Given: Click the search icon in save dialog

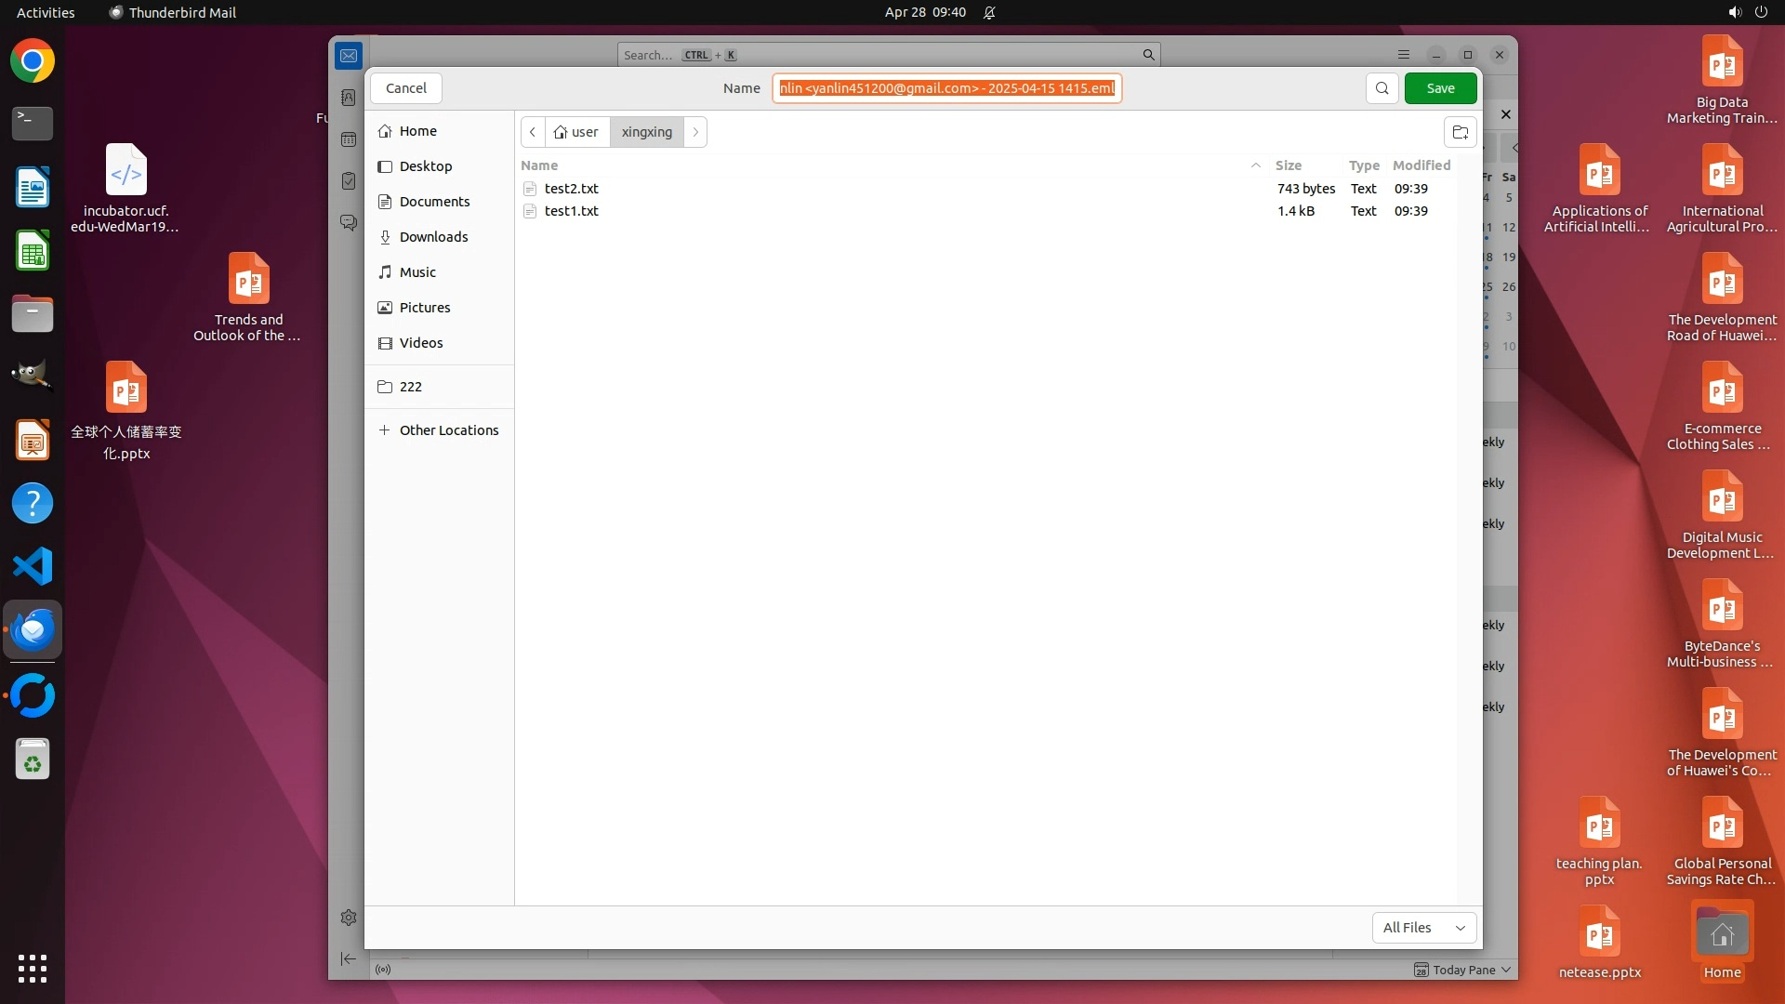Looking at the screenshot, I should coord(1382,88).
